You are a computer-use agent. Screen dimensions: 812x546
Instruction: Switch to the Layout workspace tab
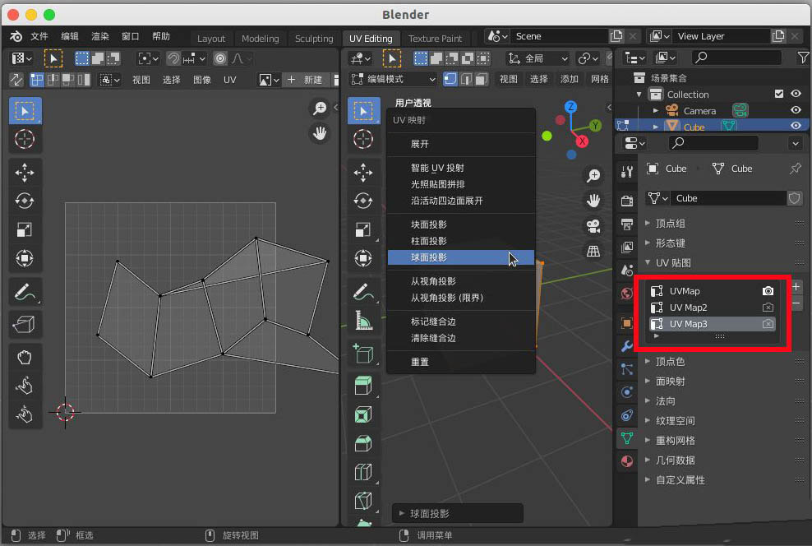coord(210,39)
